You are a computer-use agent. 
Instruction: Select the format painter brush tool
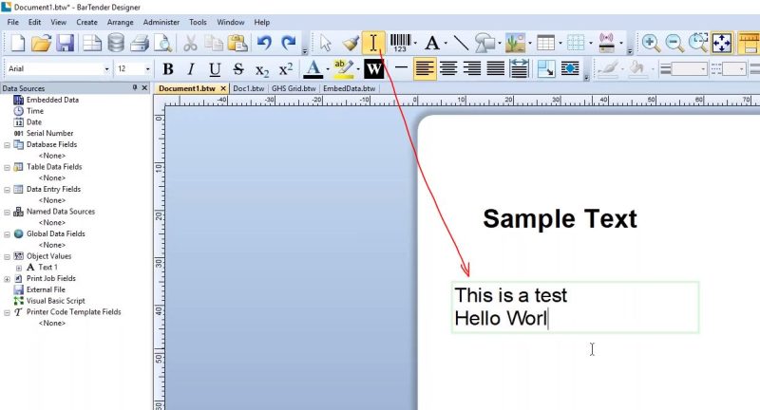pyautogui.click(x=351, y=43)
